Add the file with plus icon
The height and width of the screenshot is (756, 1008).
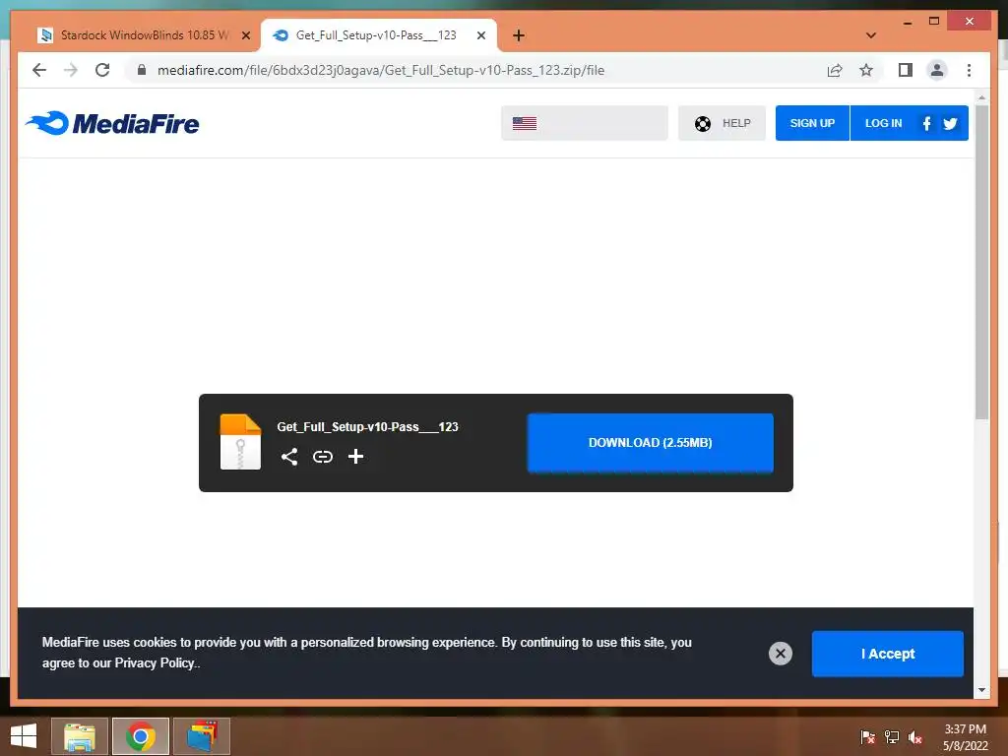[x=355, y=457]
